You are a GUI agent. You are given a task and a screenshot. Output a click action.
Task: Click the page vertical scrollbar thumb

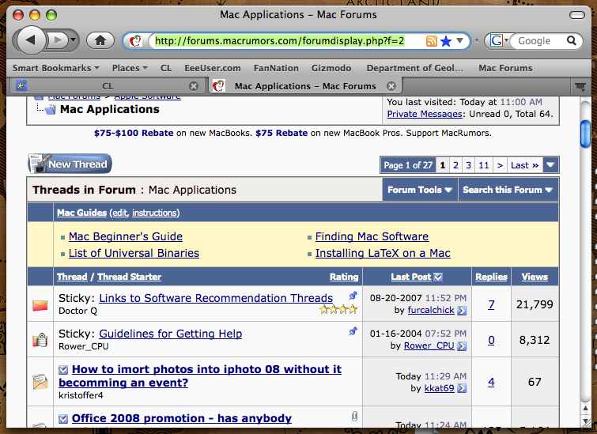click(x=585, y=134)
